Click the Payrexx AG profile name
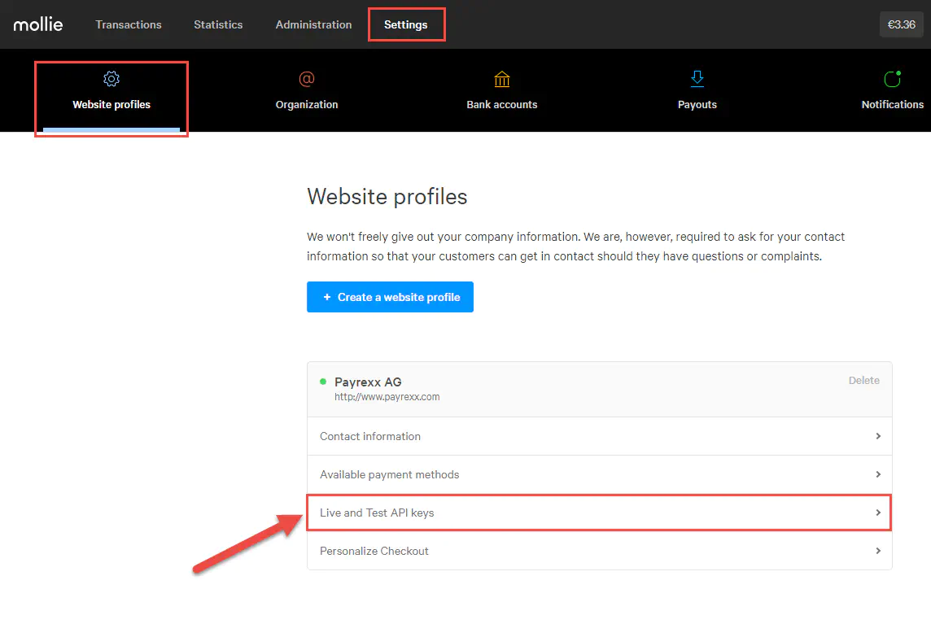 [x=368, y=382]
